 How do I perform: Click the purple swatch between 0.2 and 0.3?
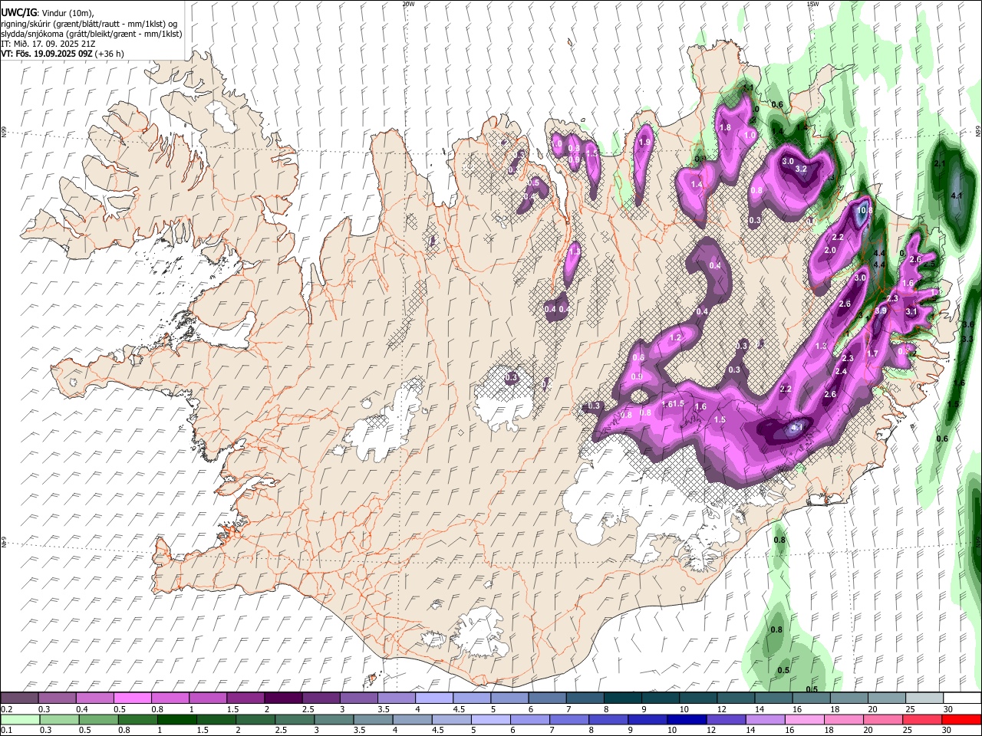pyautogui.click(x=20, y=698)
